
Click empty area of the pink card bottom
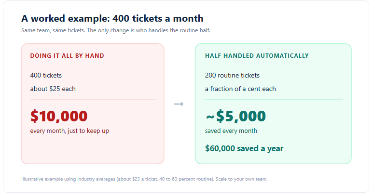(x=93, y=149)
